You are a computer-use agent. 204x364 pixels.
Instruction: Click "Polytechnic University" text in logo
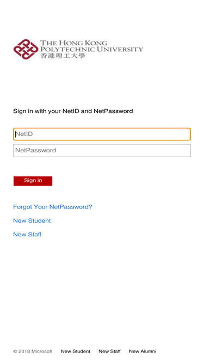92,49
